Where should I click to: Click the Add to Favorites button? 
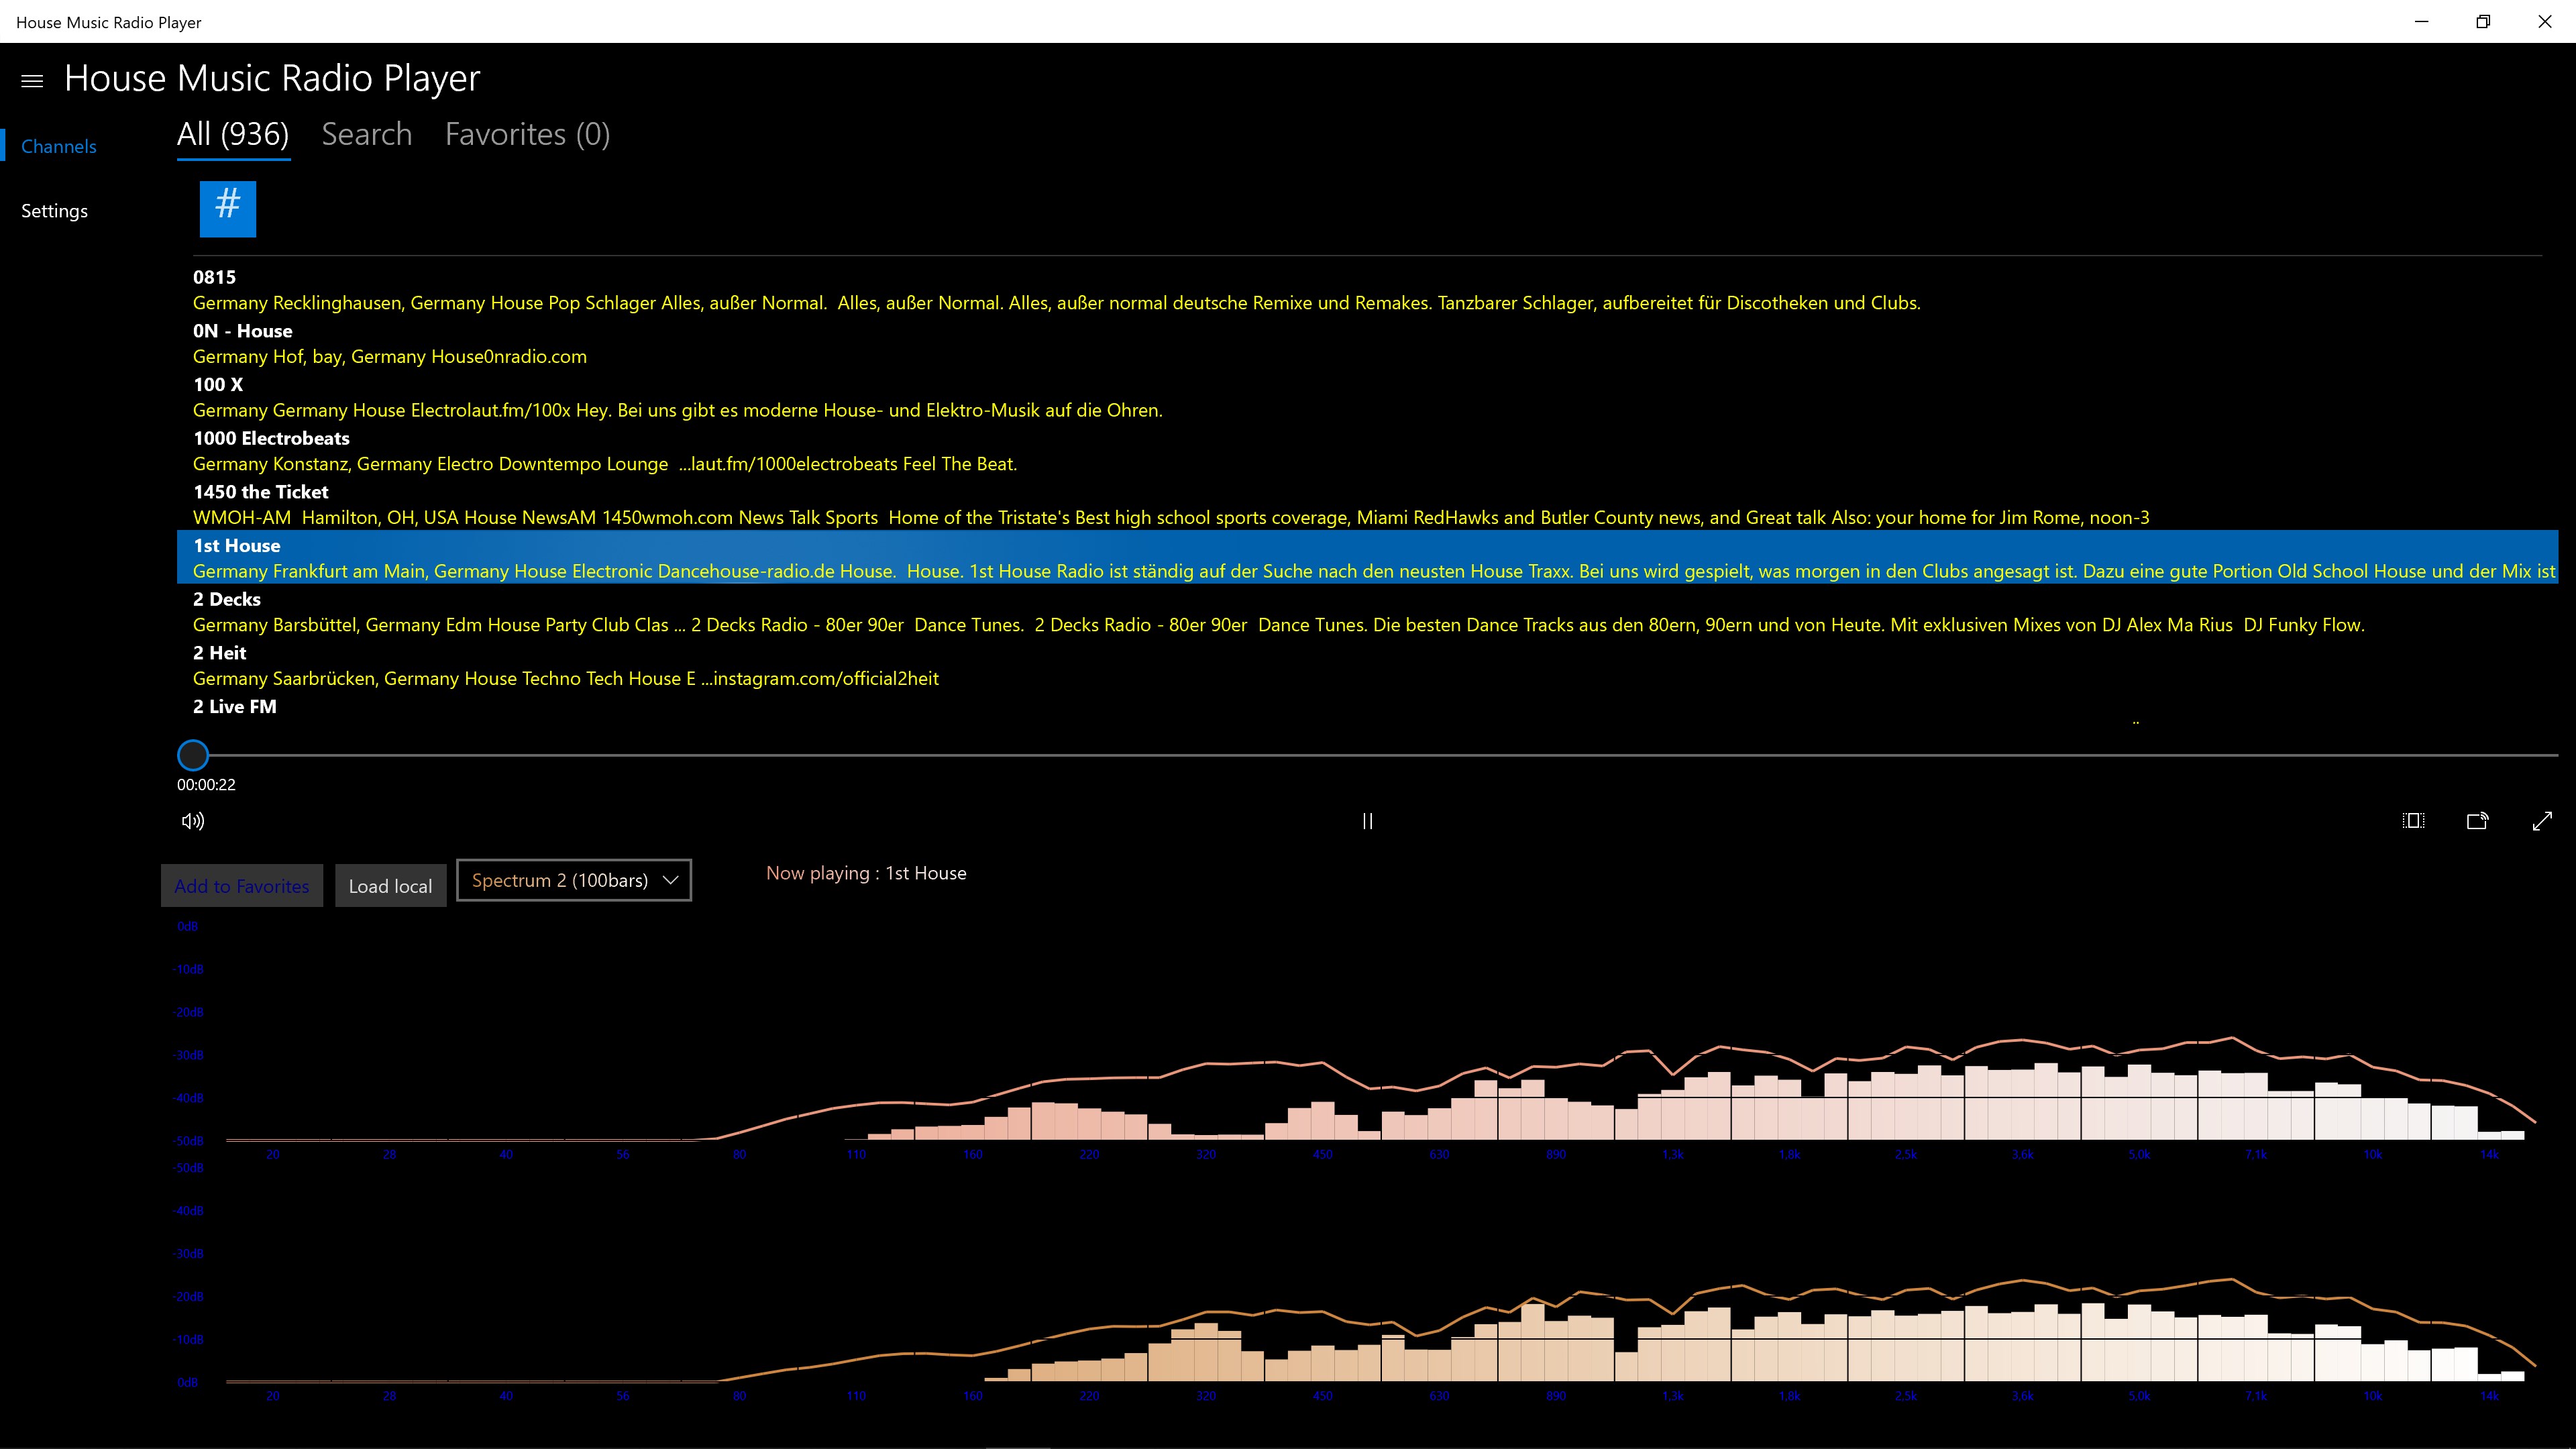point(242,886)
